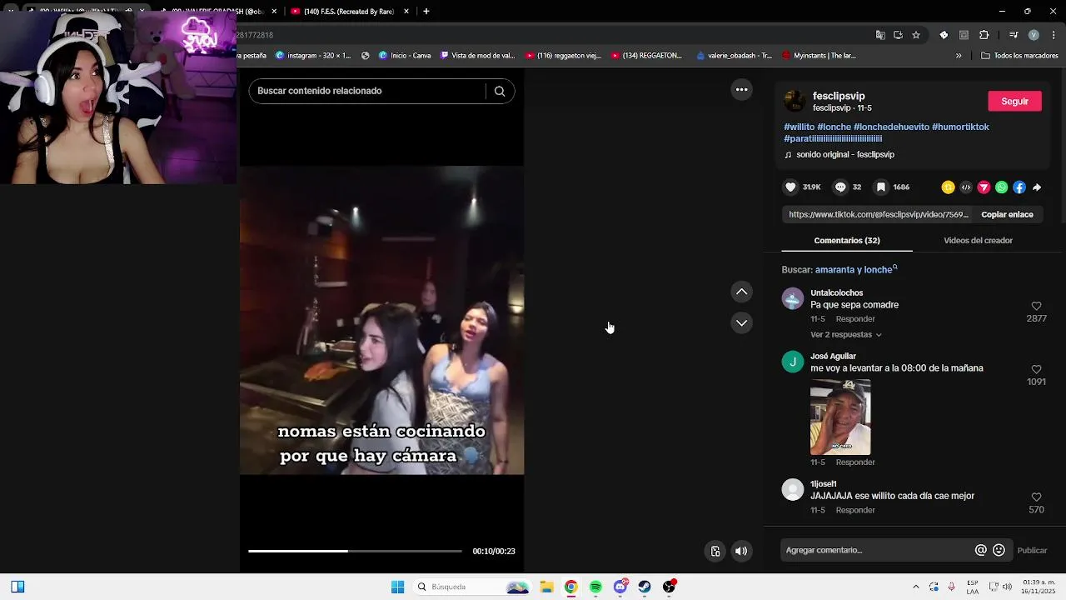1066x600 pixels.
Task: Click the embed code icon
Action: point(966,187)
